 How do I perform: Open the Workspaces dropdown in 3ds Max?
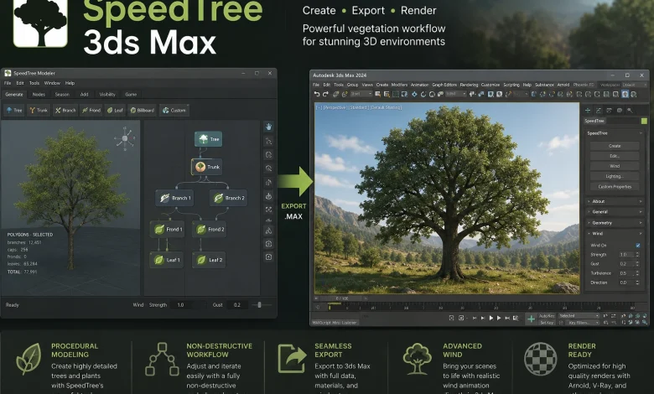tap(634, 85)
